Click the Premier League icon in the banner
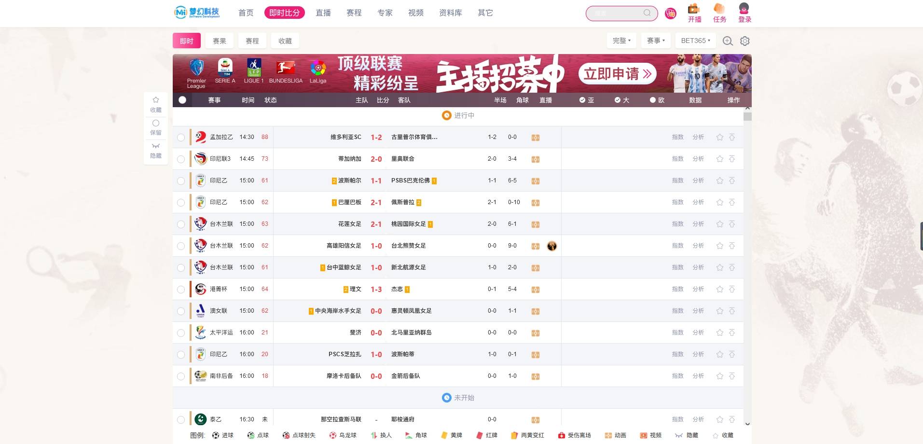Screen dimensions: 923x444 pyautogui.click(x=196, y=68)
